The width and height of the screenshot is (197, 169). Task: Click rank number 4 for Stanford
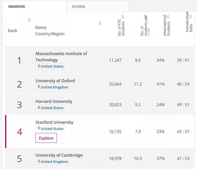[19, 132]
